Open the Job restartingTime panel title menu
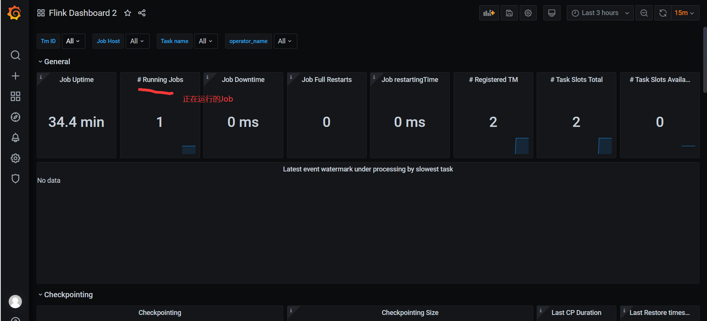 [410, 80]
